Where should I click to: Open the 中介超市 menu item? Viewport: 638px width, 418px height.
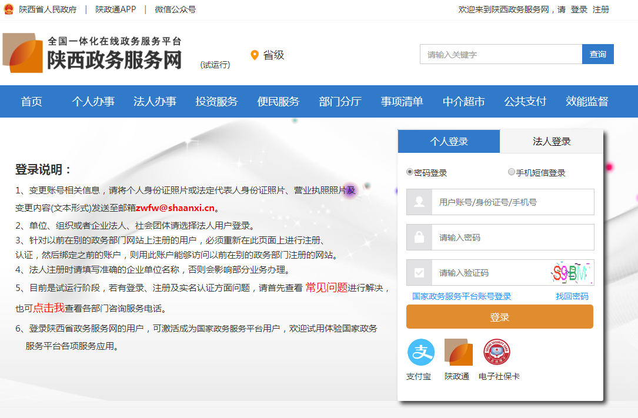[x=463, y=101]
